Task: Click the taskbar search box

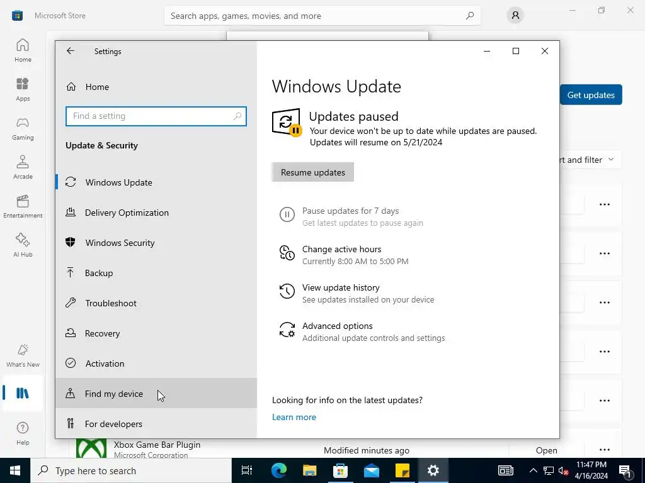Action: 131,470
